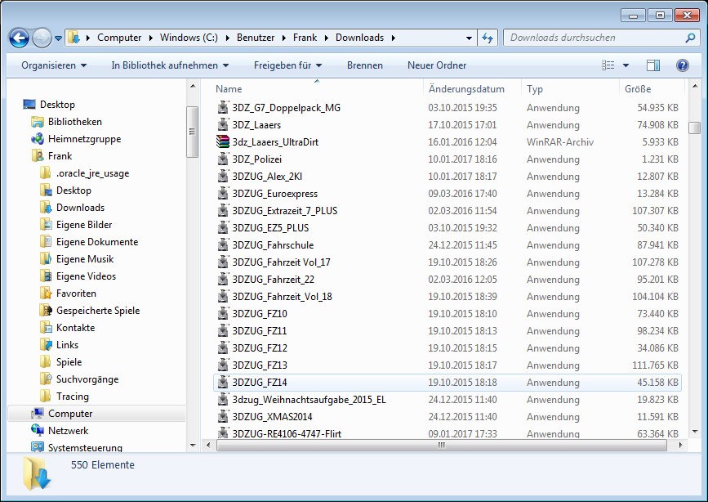
Task: Click the 3dz_Laaers_UltraDirt WinRAR archive icon
Action: (x=223, y=142)
